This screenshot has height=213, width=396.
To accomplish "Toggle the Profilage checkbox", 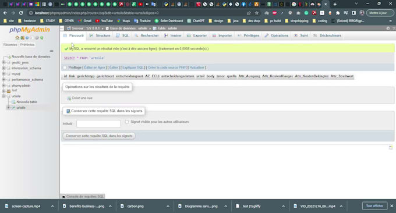I will coord(65,68).
